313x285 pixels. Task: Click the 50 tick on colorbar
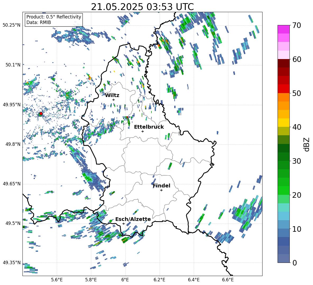tap(297, 93)
